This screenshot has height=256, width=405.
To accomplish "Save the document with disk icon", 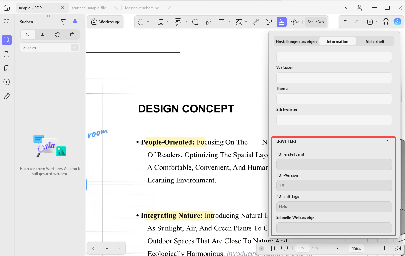I will pyautogui.click(x=370, y=22).
